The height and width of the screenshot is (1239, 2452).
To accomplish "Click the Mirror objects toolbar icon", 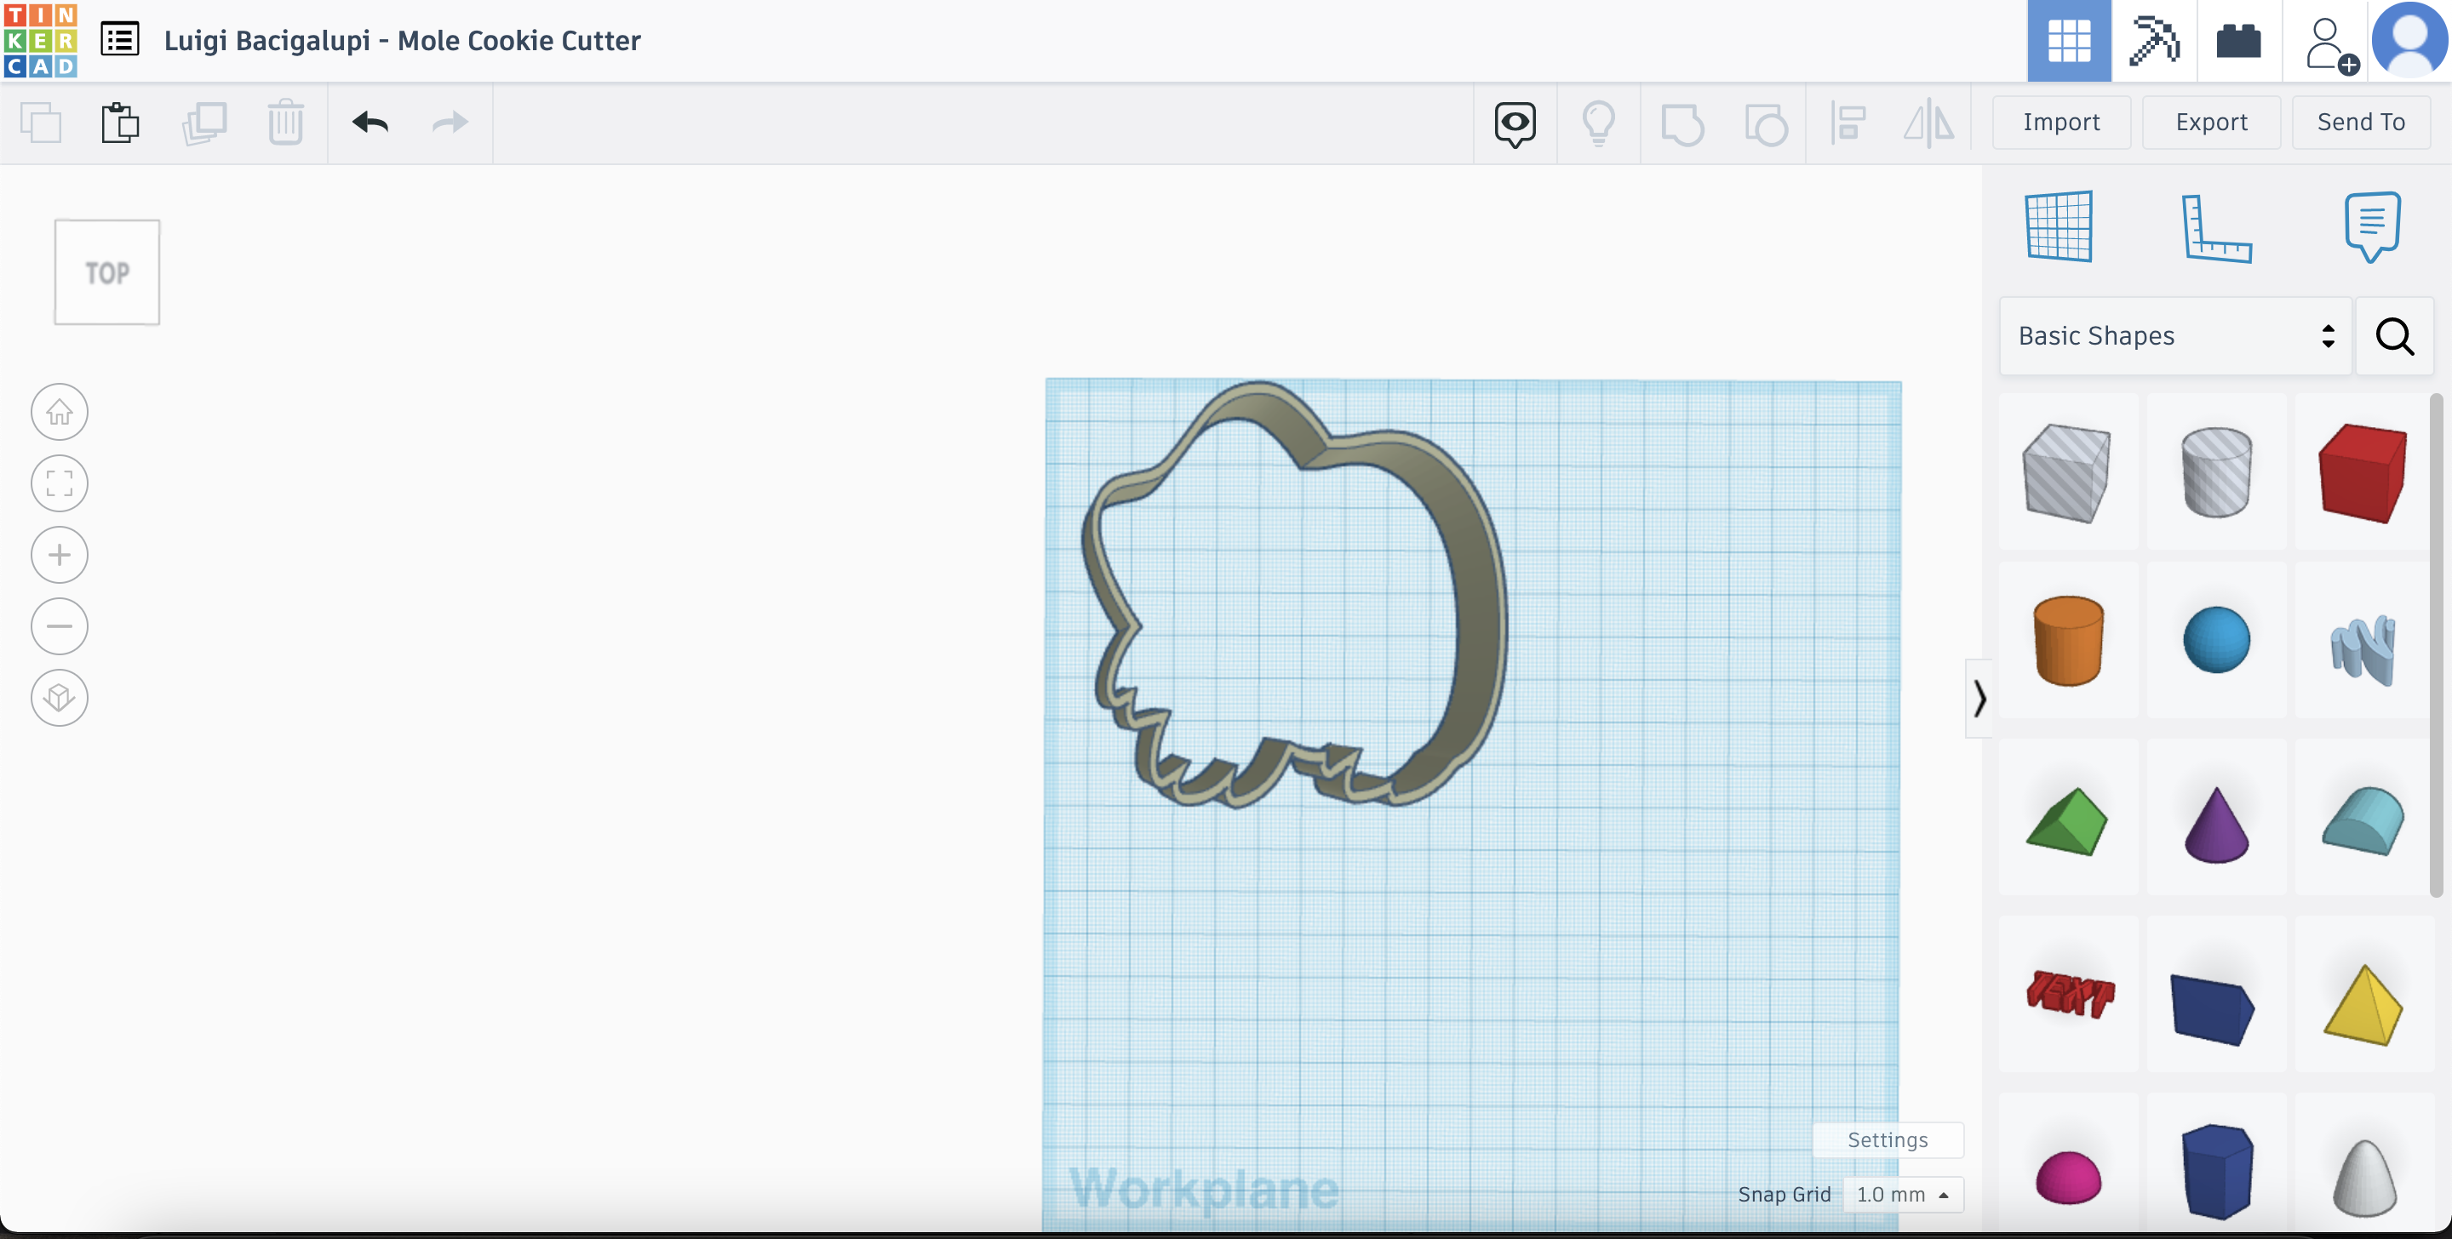I will (1930, 122).
